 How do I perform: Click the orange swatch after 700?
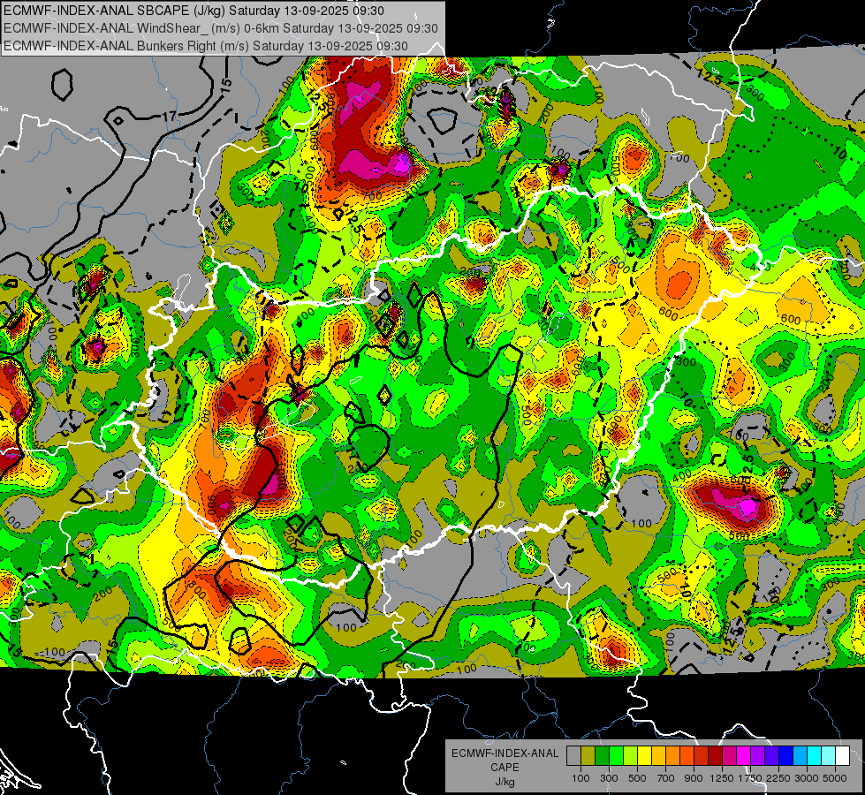click(x=673, y=755)
